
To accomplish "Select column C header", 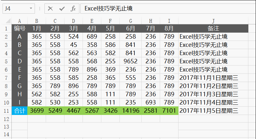I will (55, 21).
